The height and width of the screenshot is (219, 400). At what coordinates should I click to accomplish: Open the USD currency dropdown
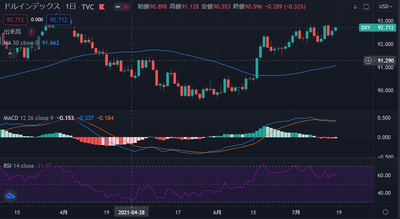386,6
